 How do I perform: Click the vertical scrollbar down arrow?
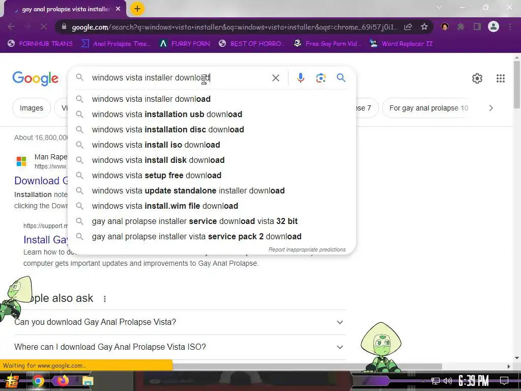pyautogui.click(x=517, y=358)
